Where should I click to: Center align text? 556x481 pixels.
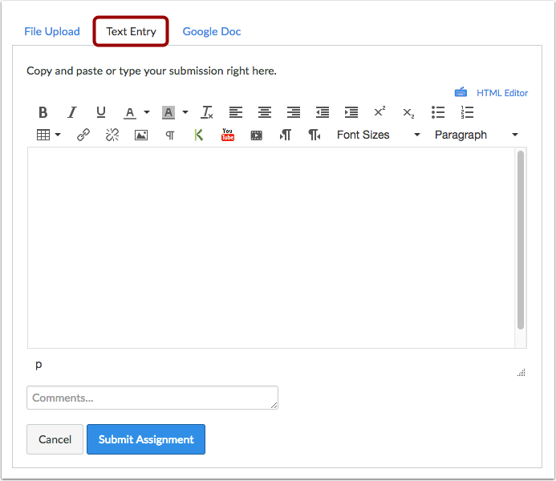(265, 113)
